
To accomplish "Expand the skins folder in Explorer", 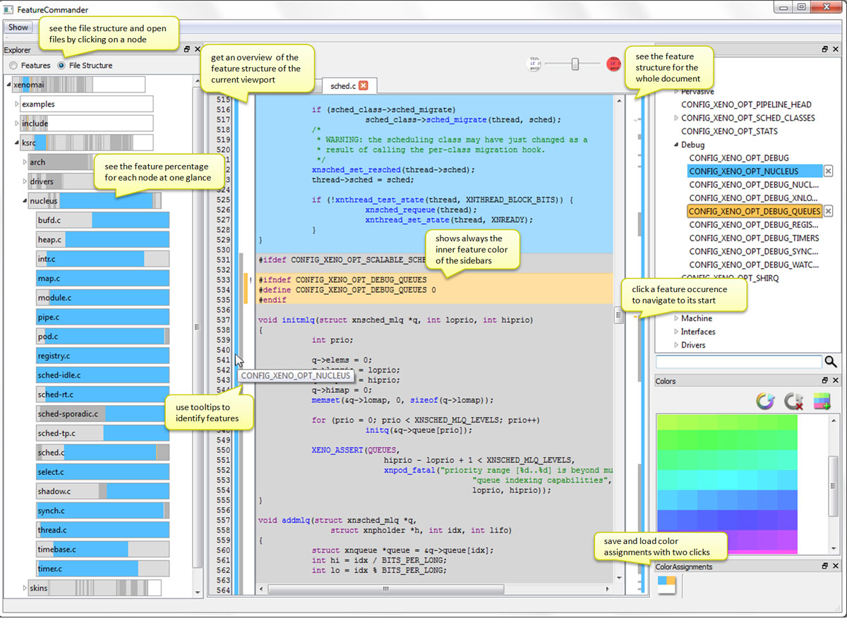I will [x=25, y=588].
